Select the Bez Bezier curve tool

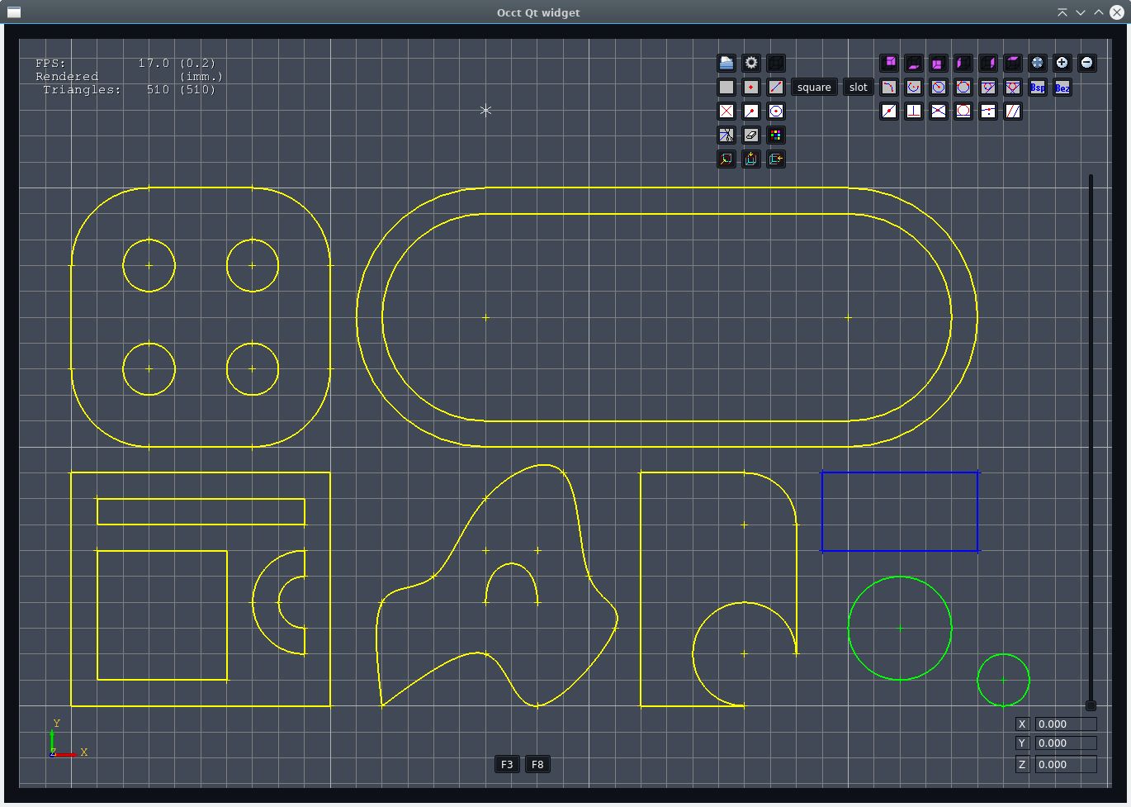click(1062, 87)
